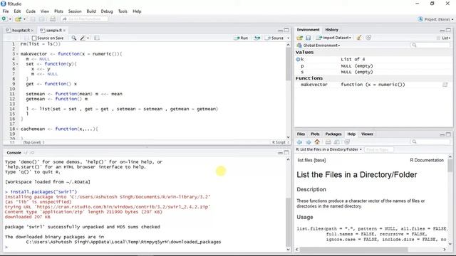The image size is (456, 256).
Task: Click Go to file/function field
Action: click(x=84, y=19)
